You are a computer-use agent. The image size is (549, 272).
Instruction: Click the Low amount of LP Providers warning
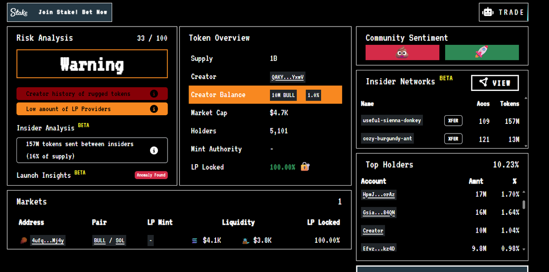(92, 109)
